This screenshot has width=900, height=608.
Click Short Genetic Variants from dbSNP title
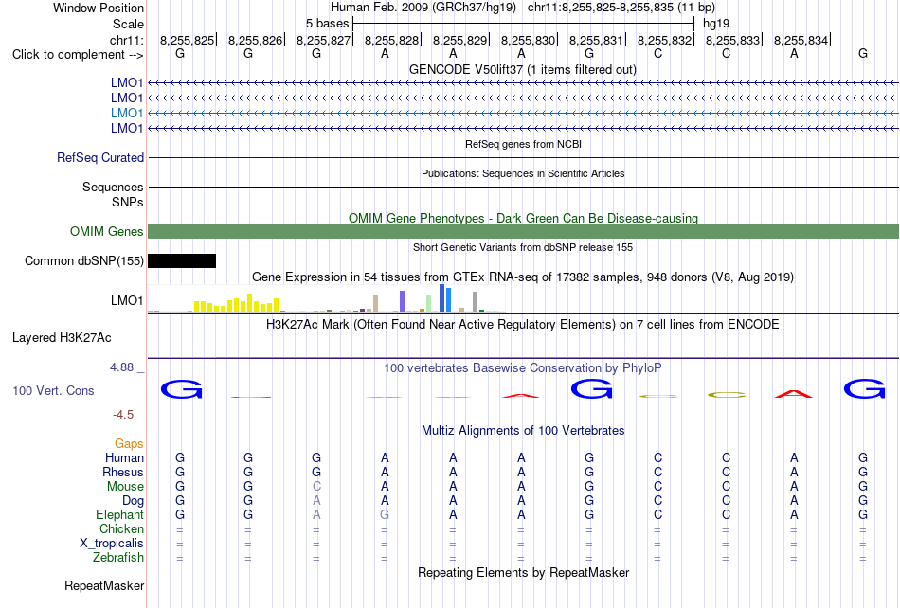(523, 247)
